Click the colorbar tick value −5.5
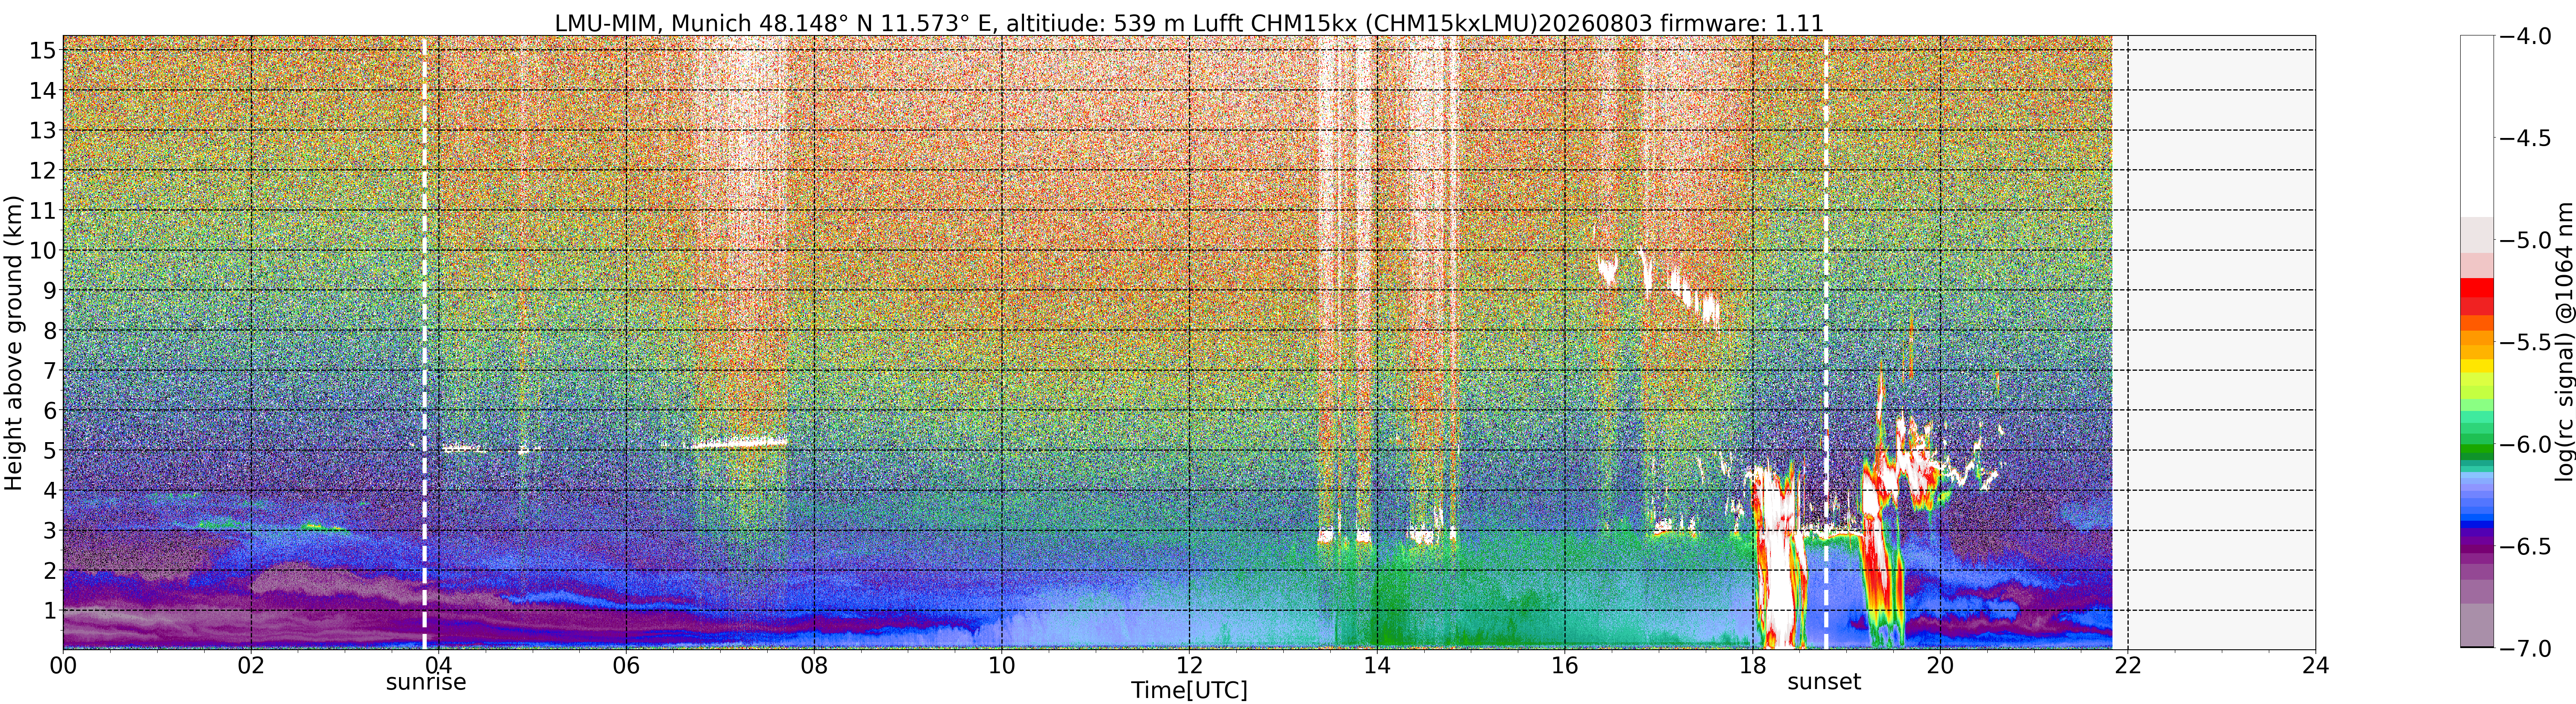 2525,342
